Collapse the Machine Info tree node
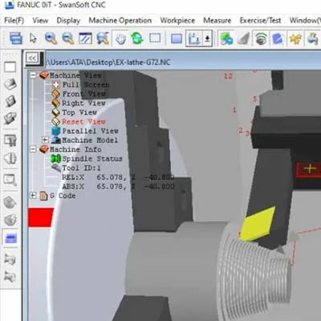Image resolution: width=321 pixels, height=321 pixels. coord(33,149)
